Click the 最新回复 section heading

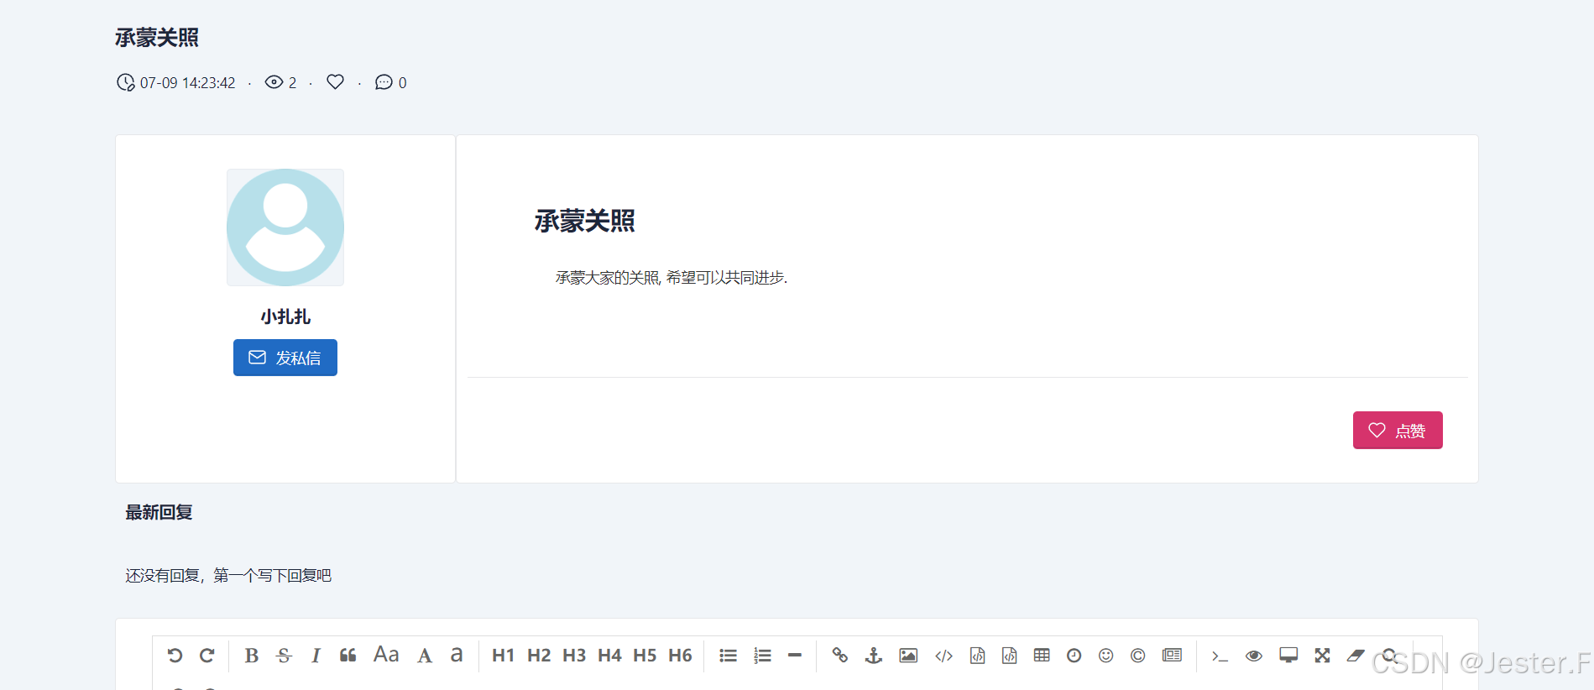tap(159, 512)
